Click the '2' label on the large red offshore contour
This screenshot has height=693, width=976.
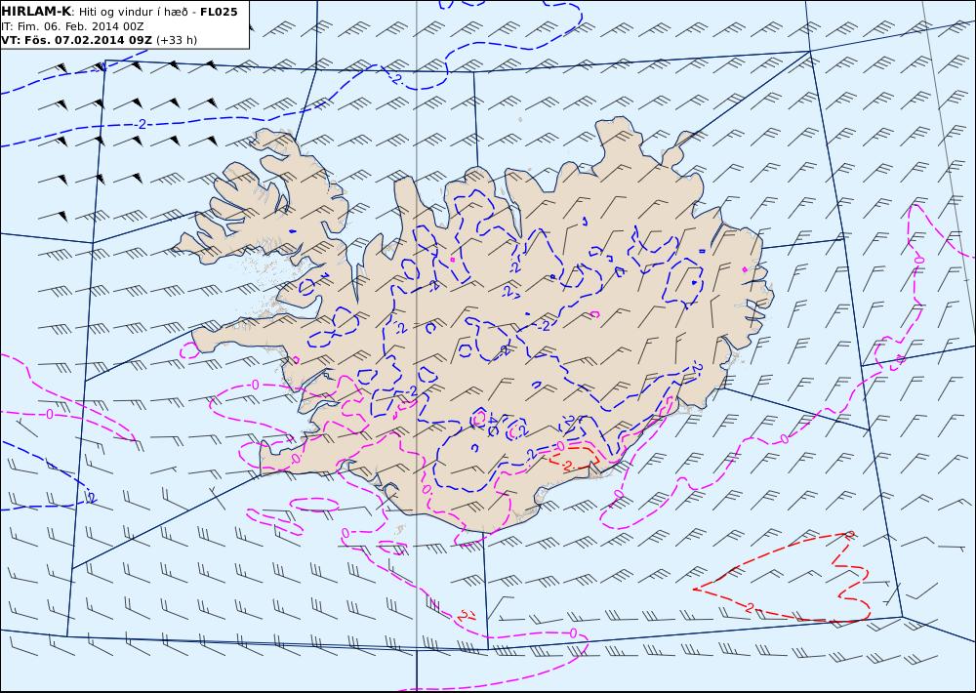click(750, 607)
